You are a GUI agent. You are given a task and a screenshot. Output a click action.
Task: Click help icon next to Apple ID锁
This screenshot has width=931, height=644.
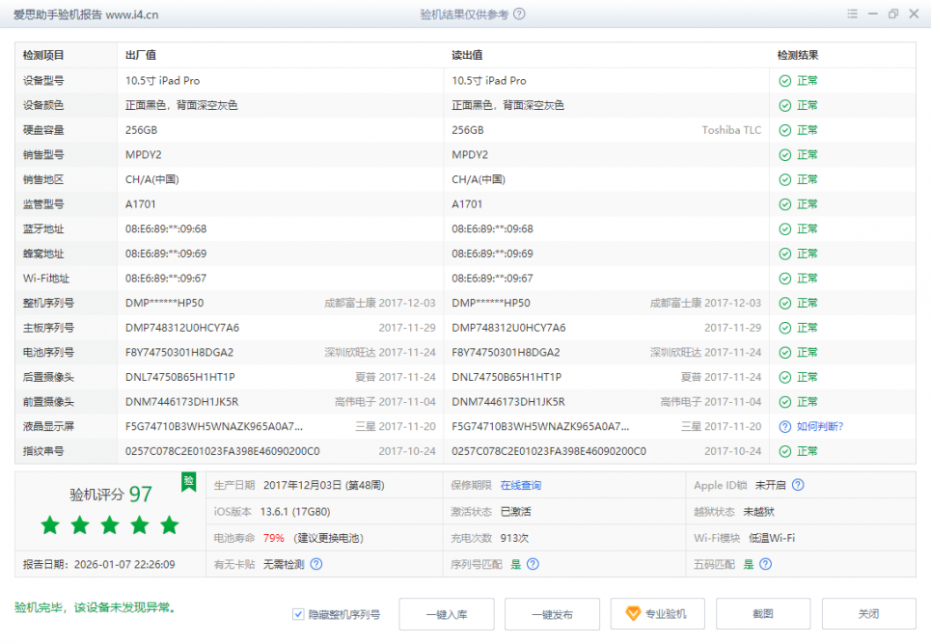[798, 486]
